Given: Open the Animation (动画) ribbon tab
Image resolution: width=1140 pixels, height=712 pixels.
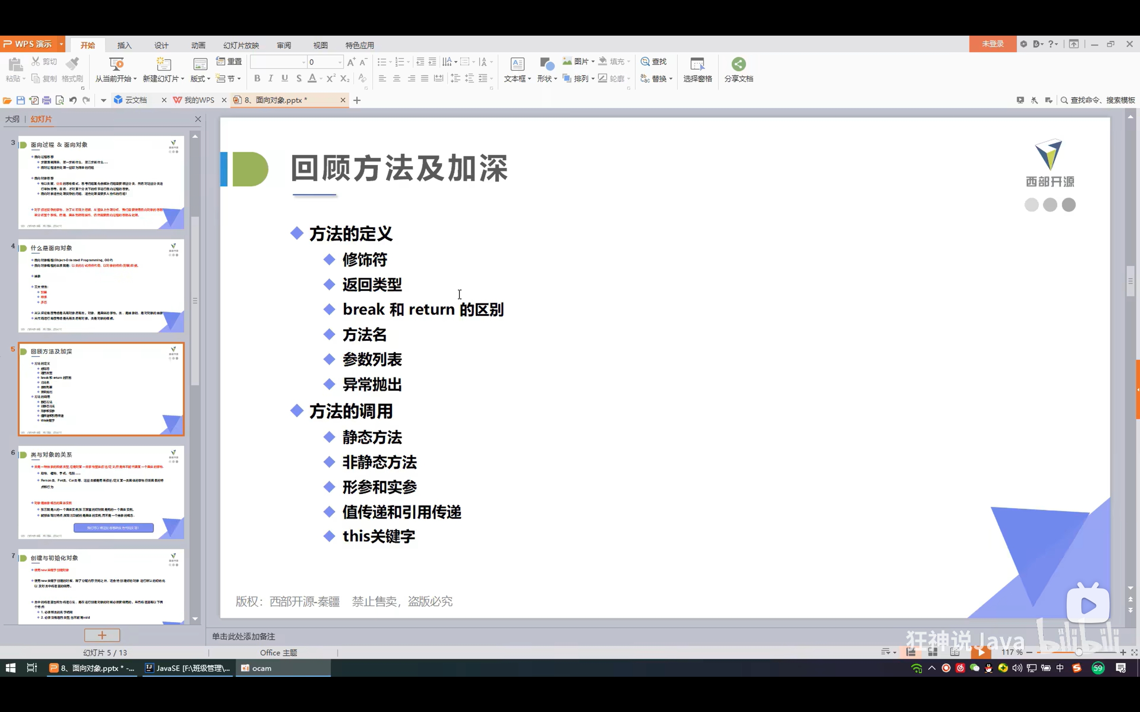Looking at the screenshot, I should pyautogui.click(x=198, y=45).
